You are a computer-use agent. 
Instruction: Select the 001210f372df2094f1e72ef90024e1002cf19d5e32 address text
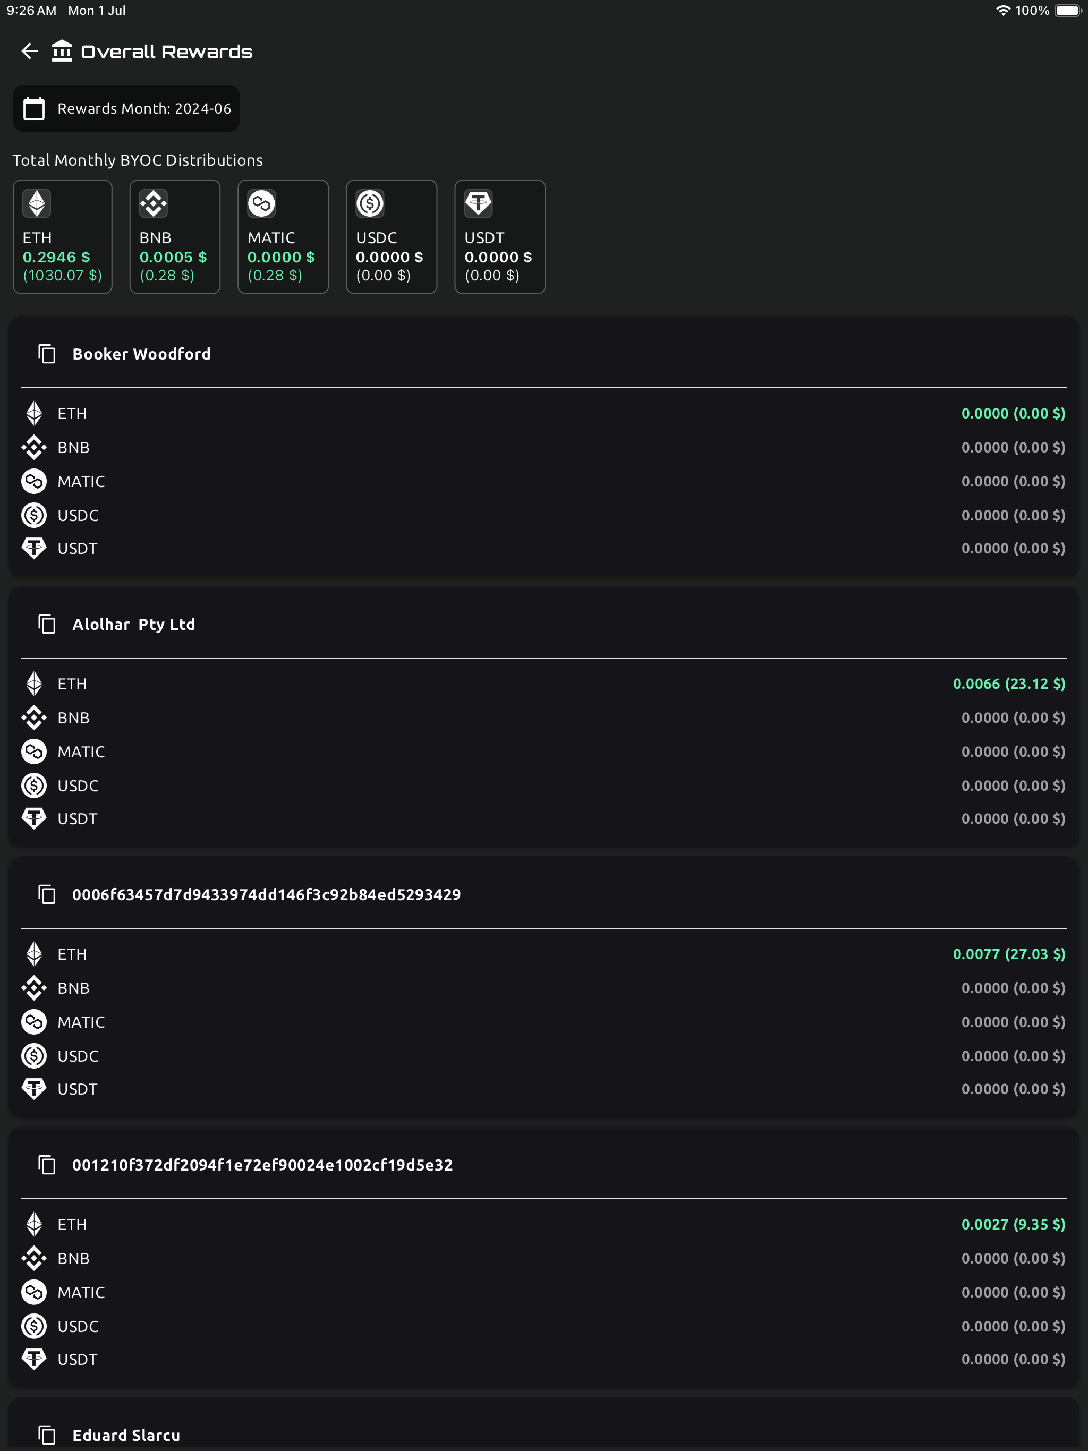pyautogui.click(x=262, y=1165)
